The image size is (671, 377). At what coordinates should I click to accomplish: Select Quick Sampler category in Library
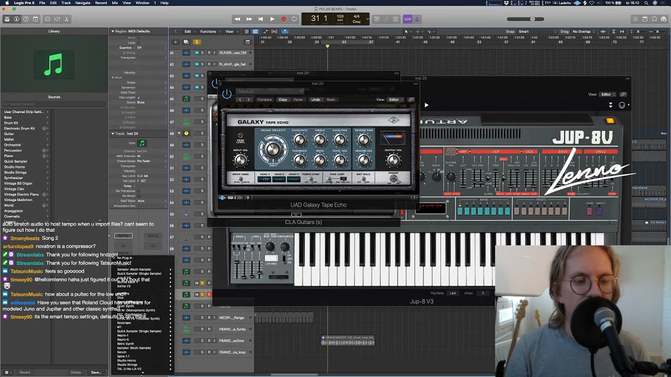16,161
